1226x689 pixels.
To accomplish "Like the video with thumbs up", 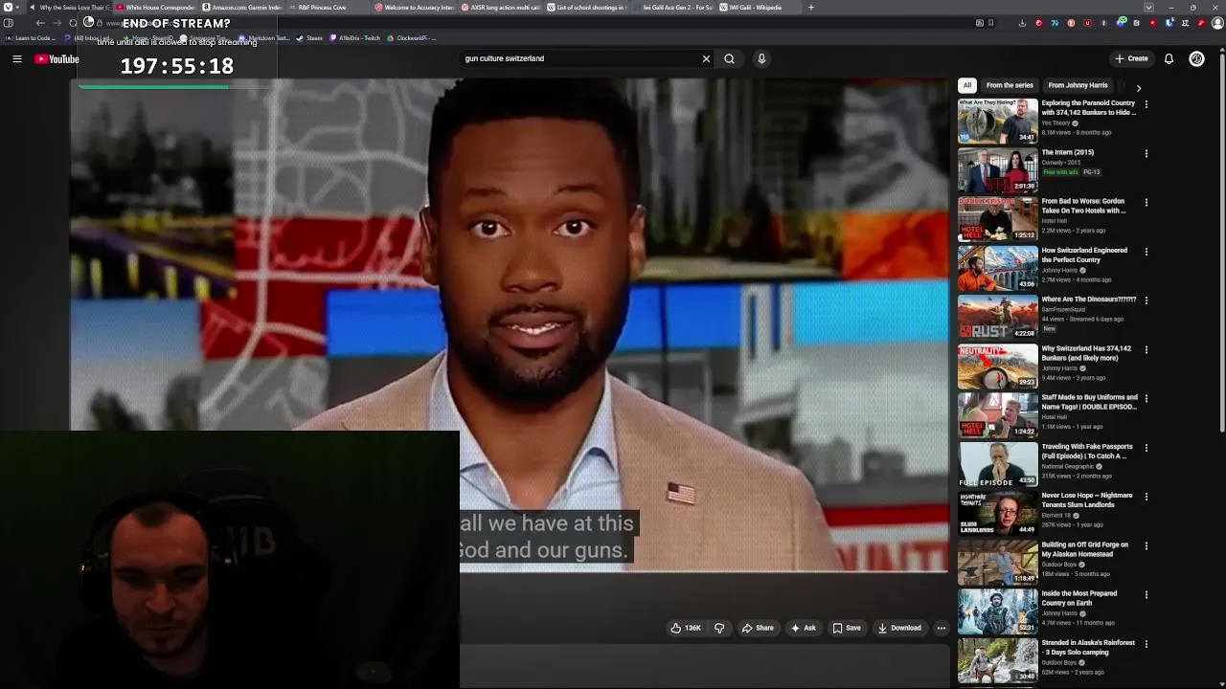I will (686, 628).
